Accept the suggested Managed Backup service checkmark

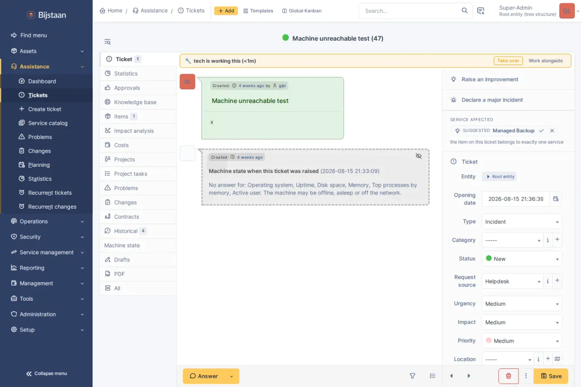541,131
